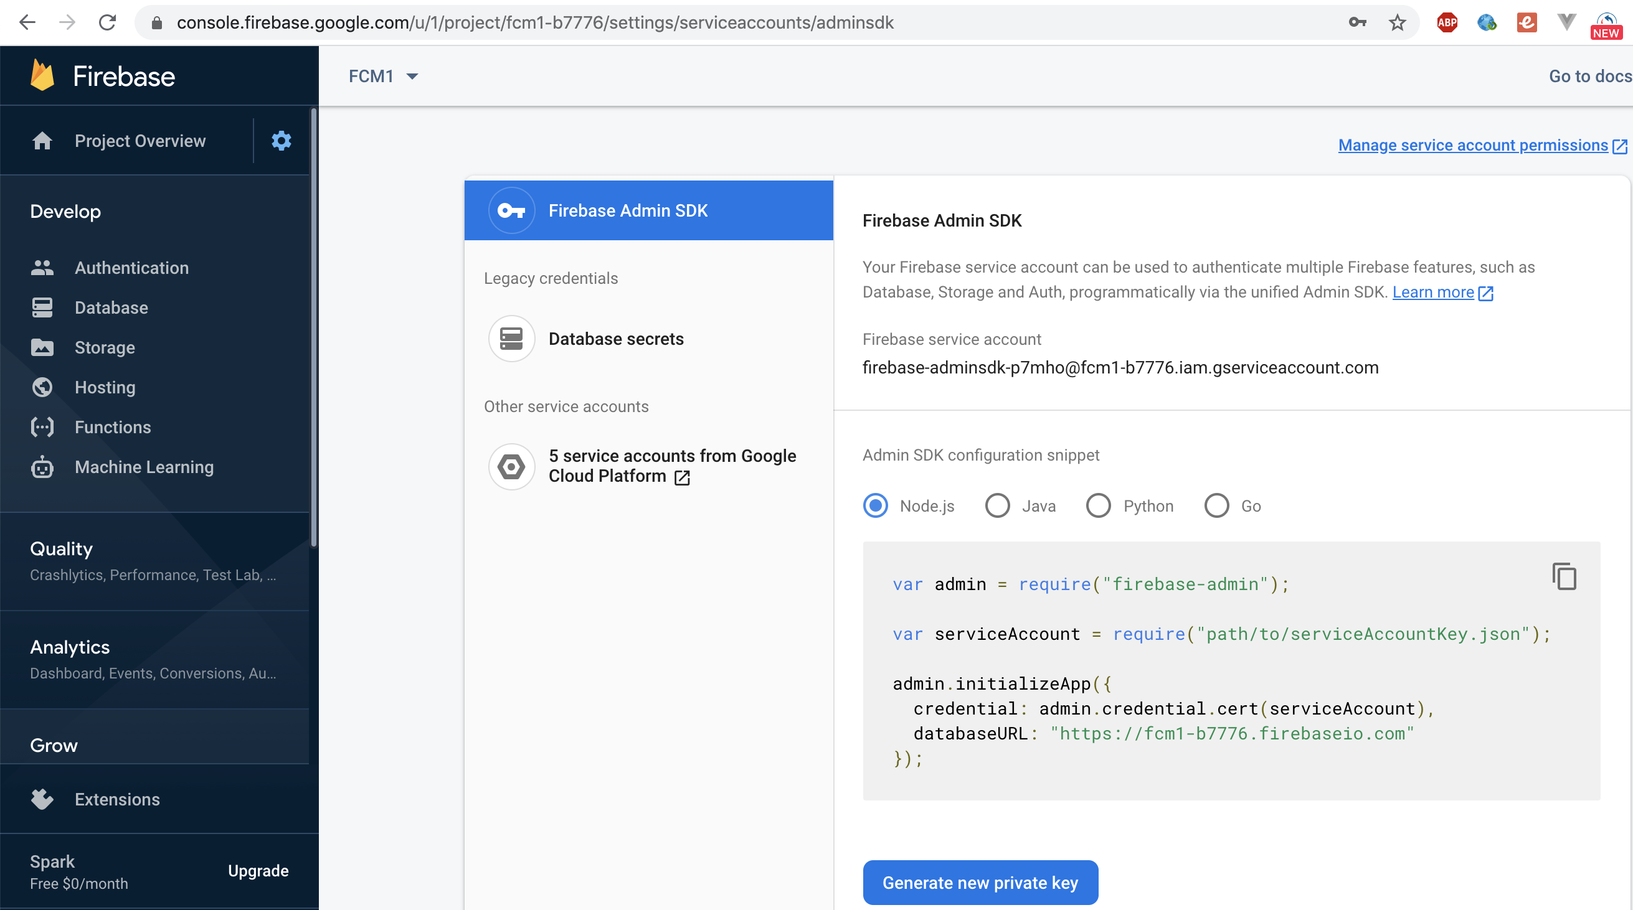
Task: Click the Extensions icon in the sidebar
Action: coord(42,799)
